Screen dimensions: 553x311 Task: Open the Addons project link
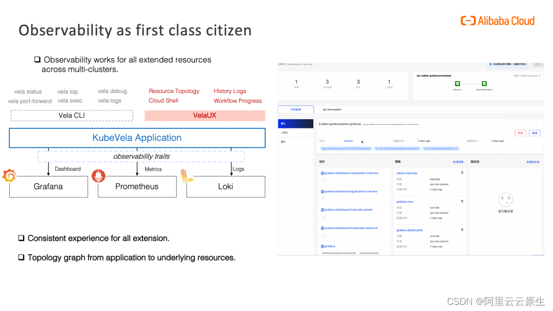pos(348,141)
